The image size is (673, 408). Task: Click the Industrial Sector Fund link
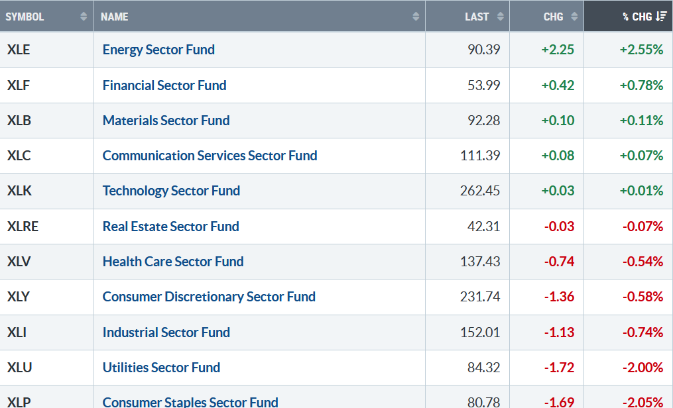[166, 332]
